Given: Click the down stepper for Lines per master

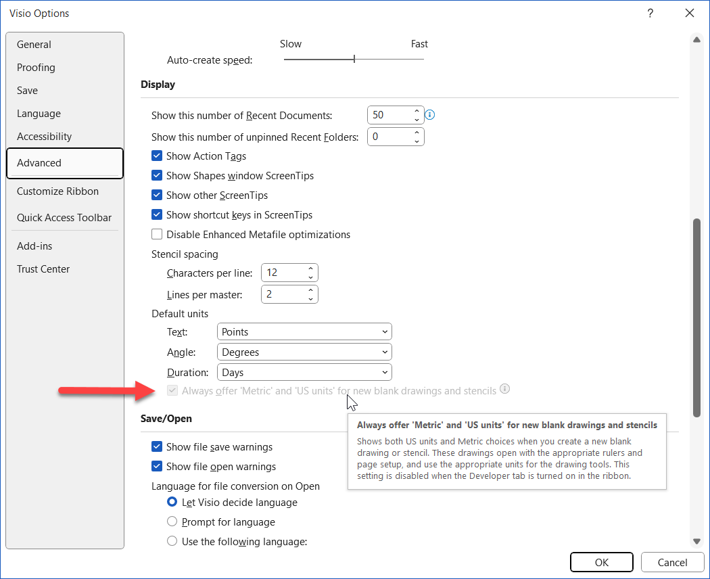Looking at the screenshot, I should pyautogui.click(x=310, y=298).
